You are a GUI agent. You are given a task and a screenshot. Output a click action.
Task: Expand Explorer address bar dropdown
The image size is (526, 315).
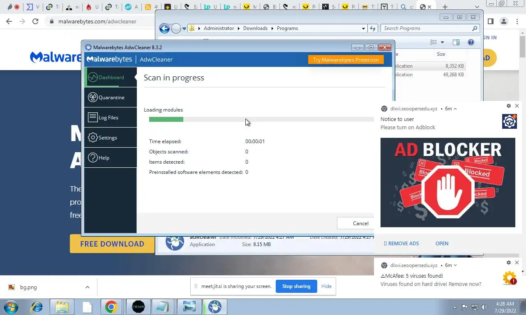pos(363,28)
